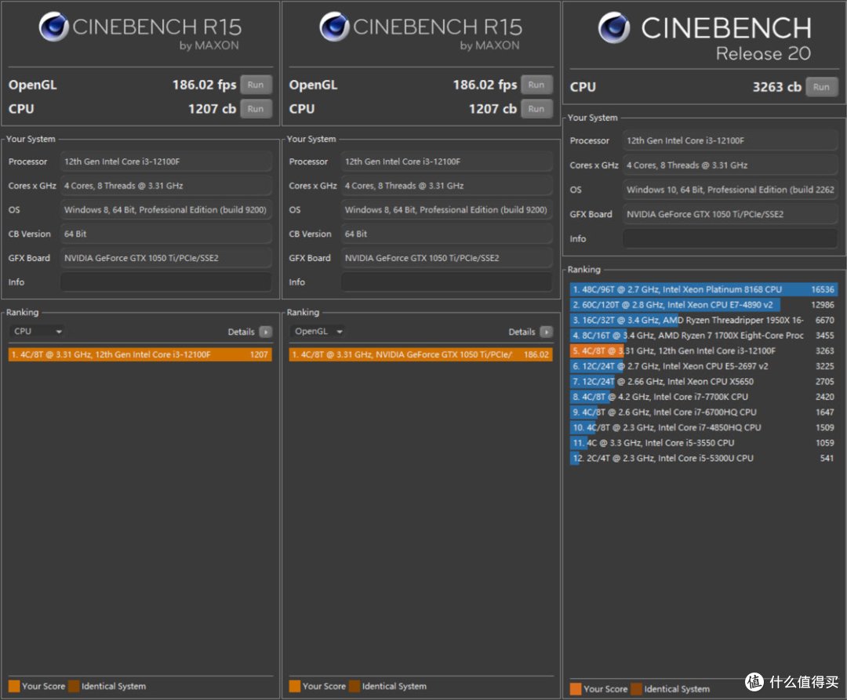Click the leftmost Cinebench R15 logo sphere
847x700 pixels.
[53, 27]
